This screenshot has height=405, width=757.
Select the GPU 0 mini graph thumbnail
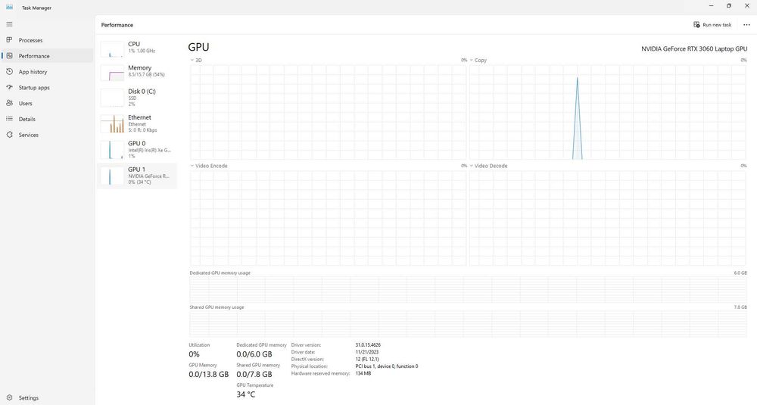[113, 150]
